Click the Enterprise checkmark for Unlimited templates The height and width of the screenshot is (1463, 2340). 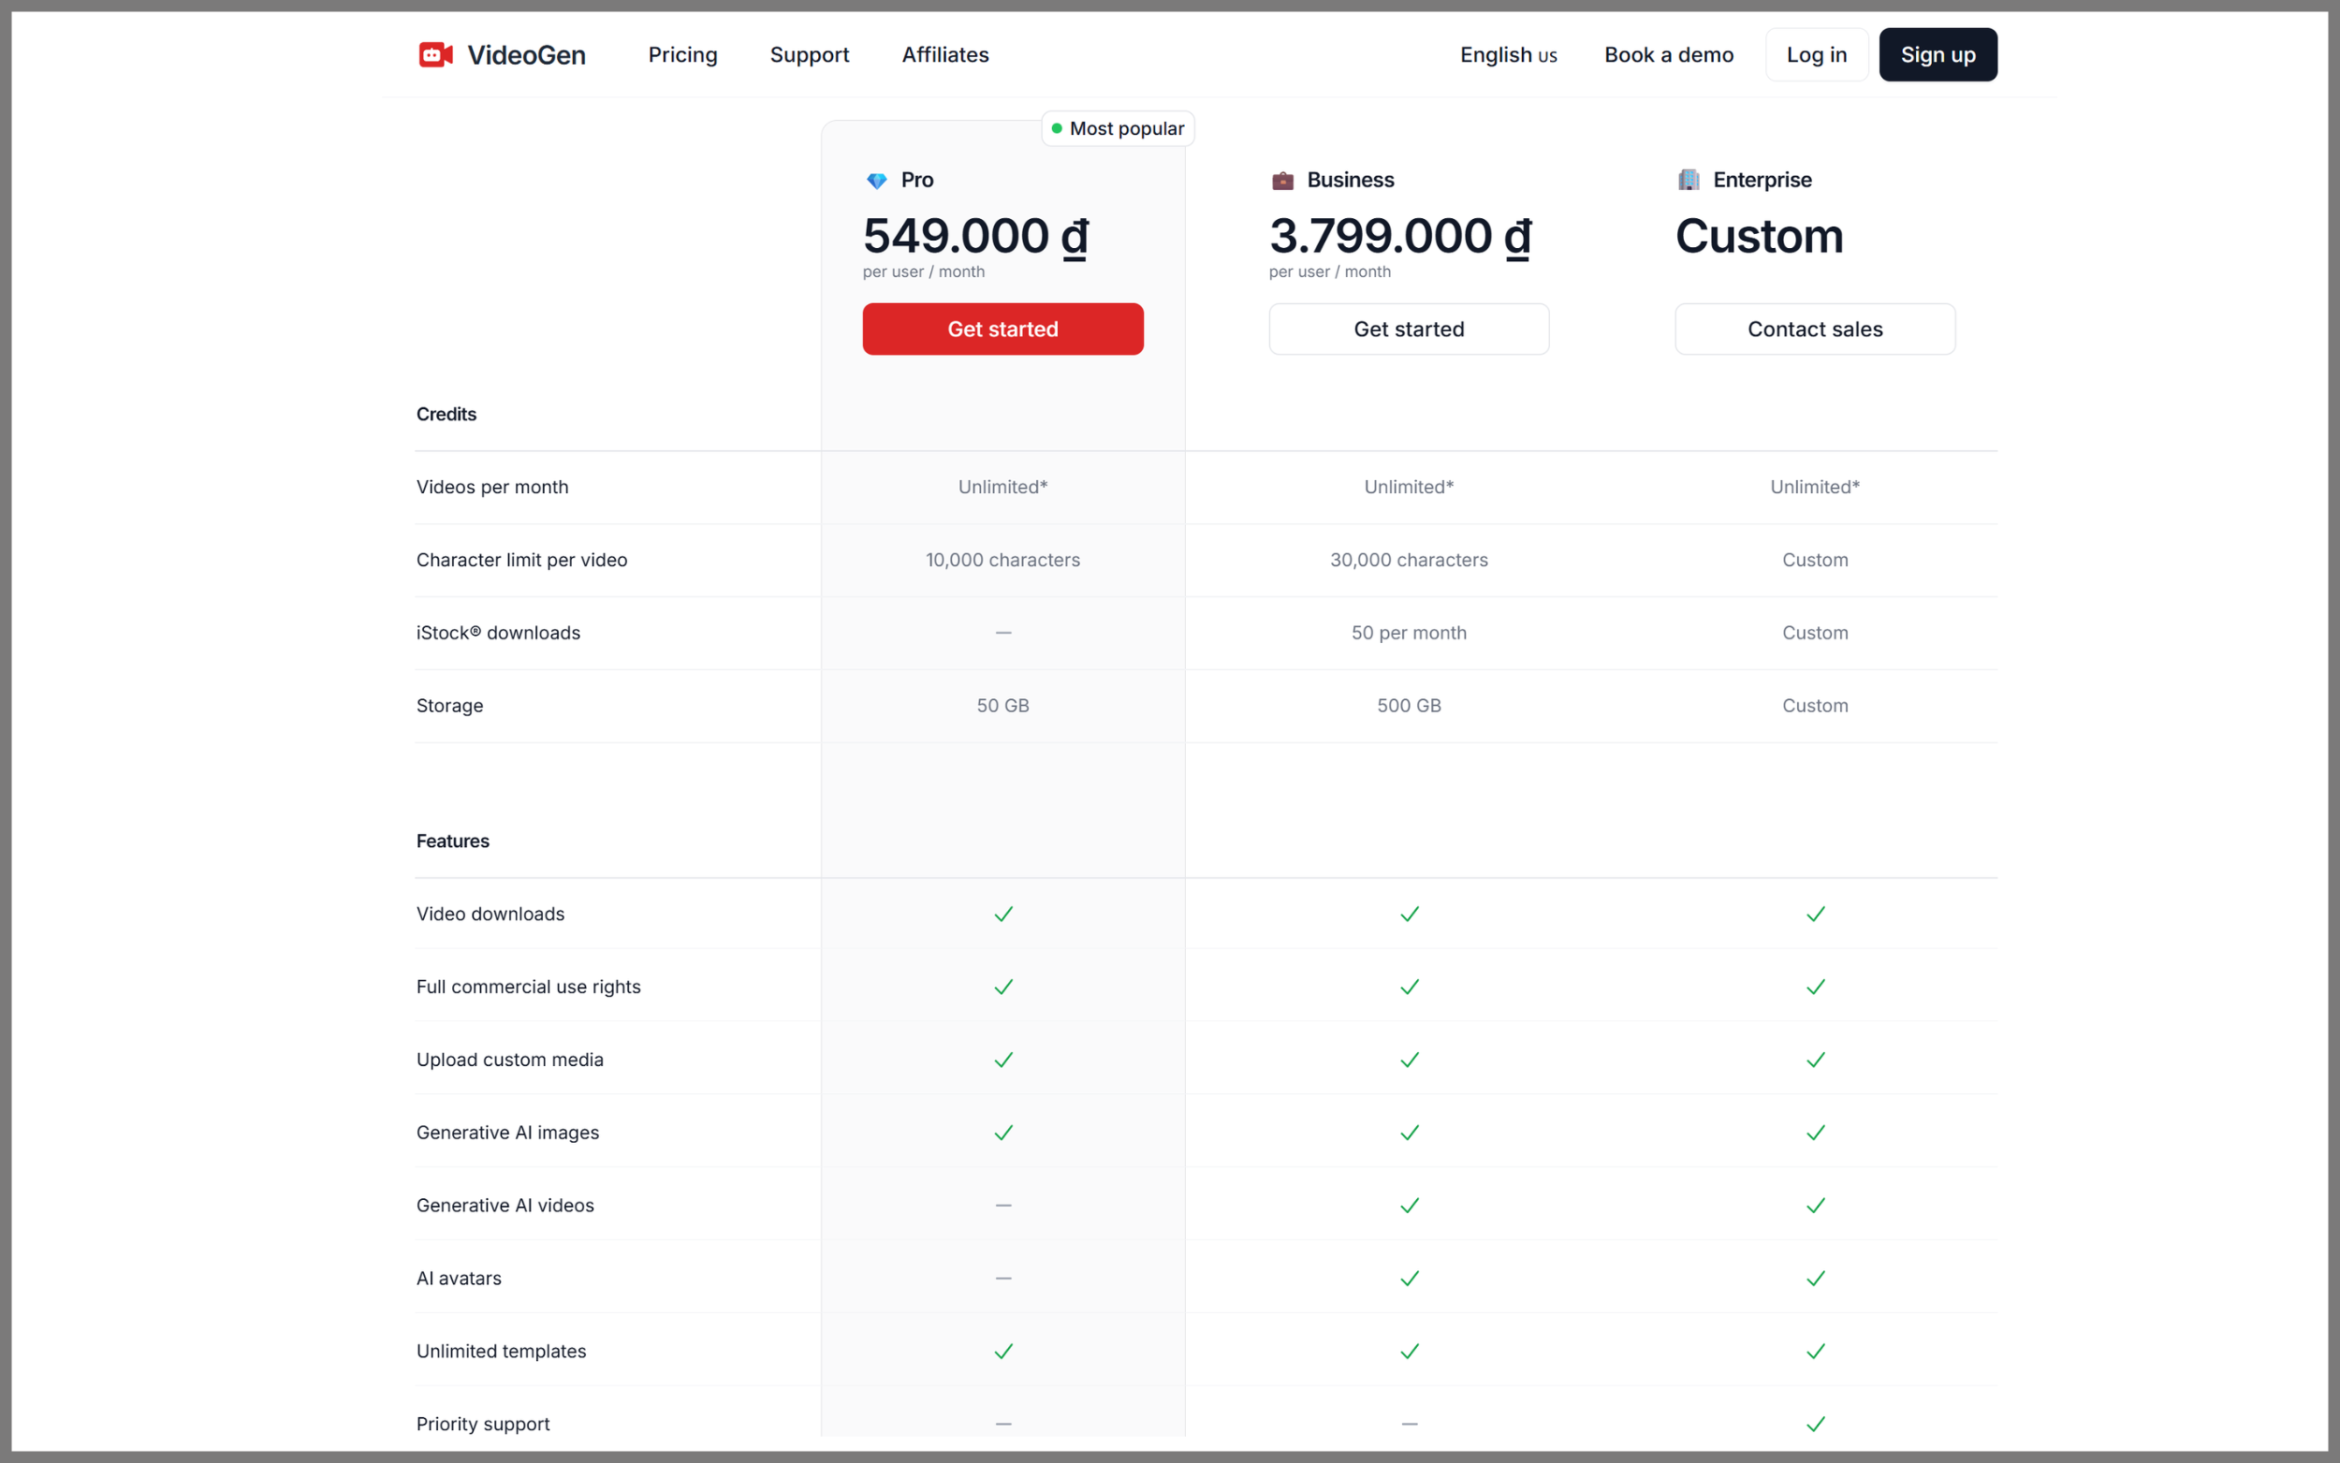[1816, 1352]
